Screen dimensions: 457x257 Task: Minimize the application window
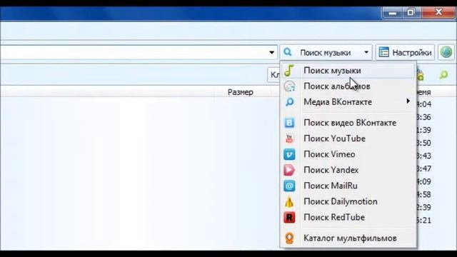(392, 13)
